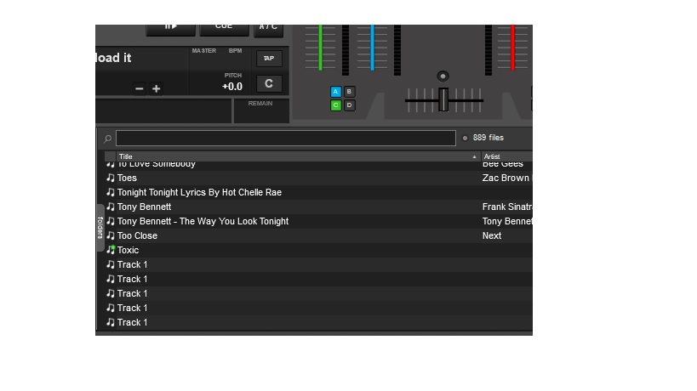Click the plus button beside the minus button

156,88
